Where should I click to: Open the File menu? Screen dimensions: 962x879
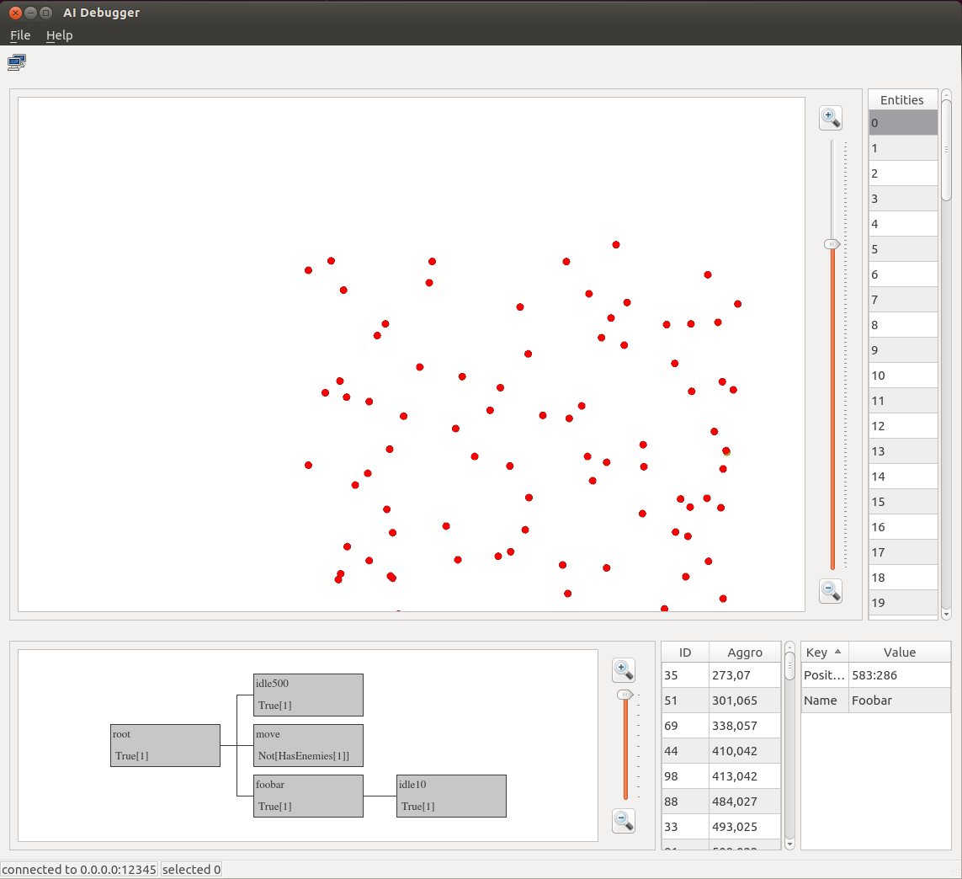[x=20, y=35]
